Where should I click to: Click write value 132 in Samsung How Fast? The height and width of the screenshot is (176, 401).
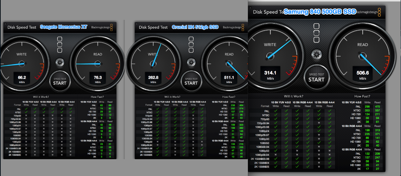tap(367, 153)
